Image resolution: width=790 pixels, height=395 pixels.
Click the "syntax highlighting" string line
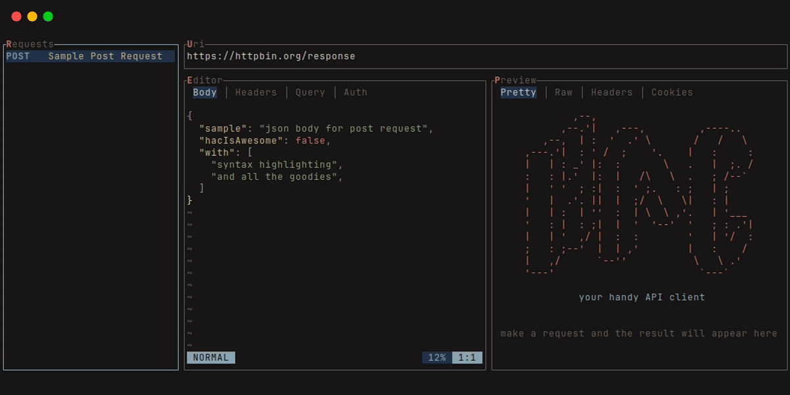[x=277, y=165]
